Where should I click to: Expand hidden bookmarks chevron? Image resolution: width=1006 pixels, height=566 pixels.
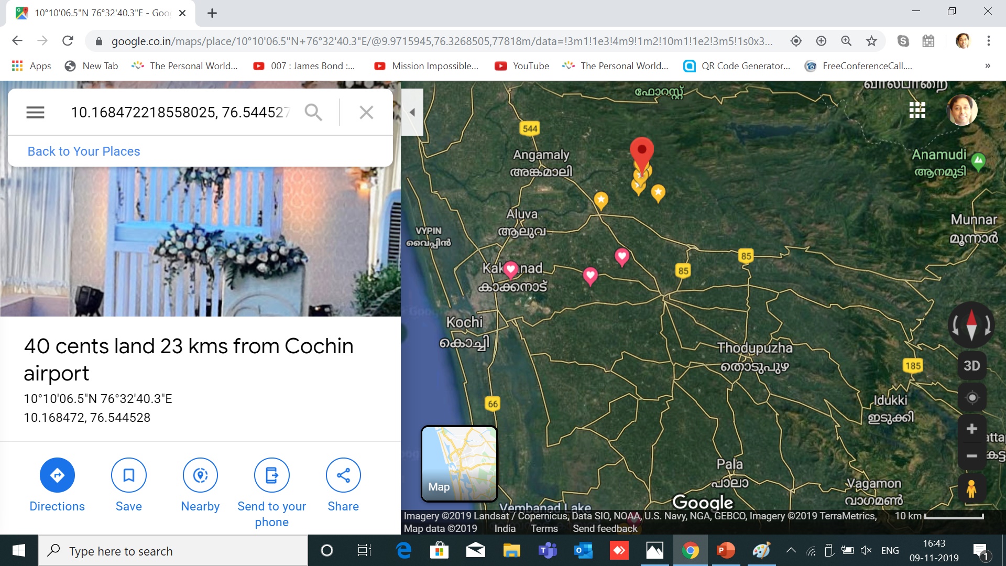click(x=987, y=66)
